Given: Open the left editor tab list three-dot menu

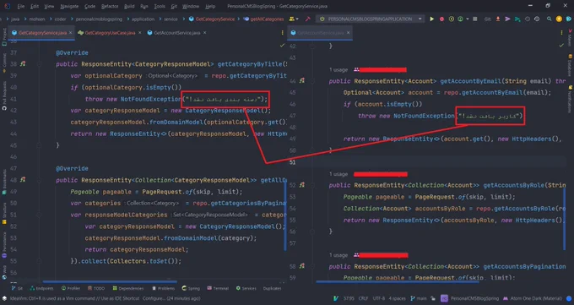Looking at the screenshot, I should tap(282, 33).
